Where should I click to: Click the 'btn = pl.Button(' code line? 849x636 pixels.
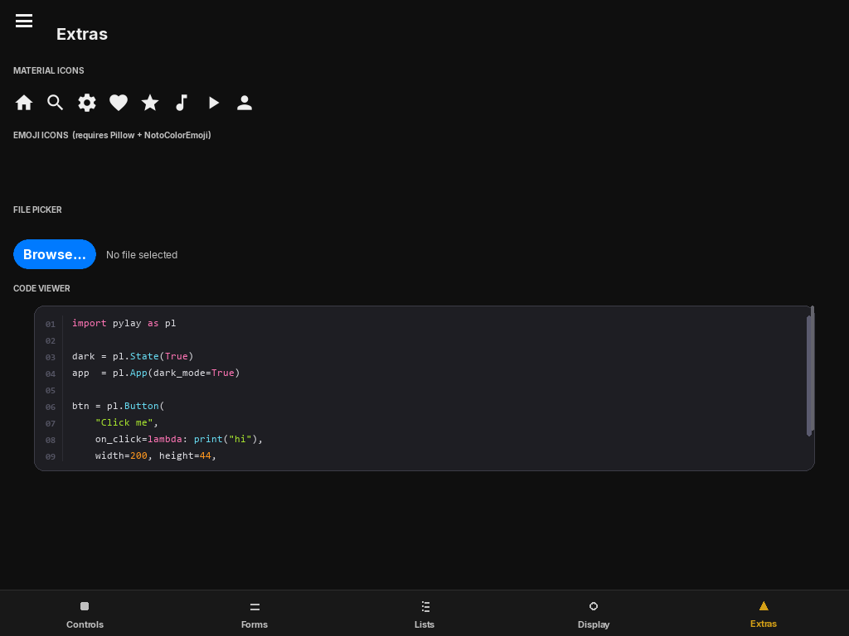[x=118, y=406]
